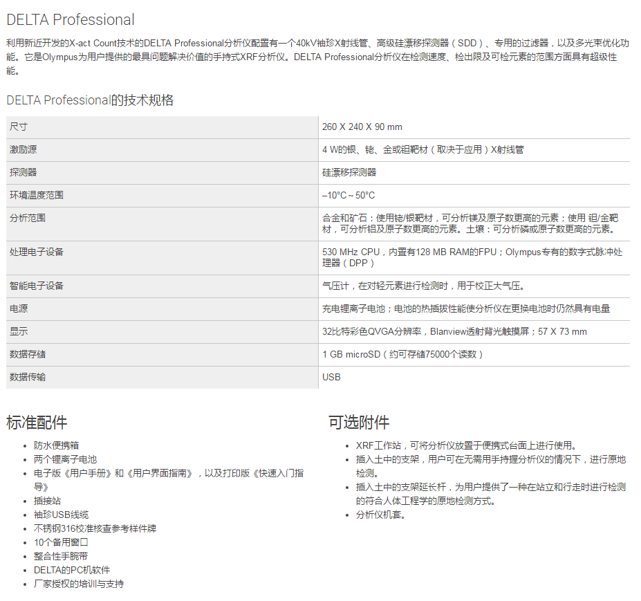Click the –10°C～50°C temperature value

click(x=349, y=196)
